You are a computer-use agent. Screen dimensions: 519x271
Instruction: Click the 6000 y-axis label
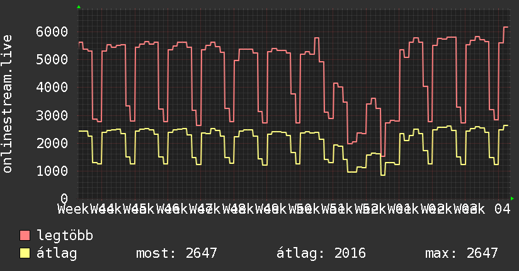pyautogui.click(x=52, y=32)
